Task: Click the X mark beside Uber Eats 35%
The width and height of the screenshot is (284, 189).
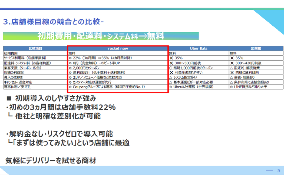Action: click(x=171, y=58)
